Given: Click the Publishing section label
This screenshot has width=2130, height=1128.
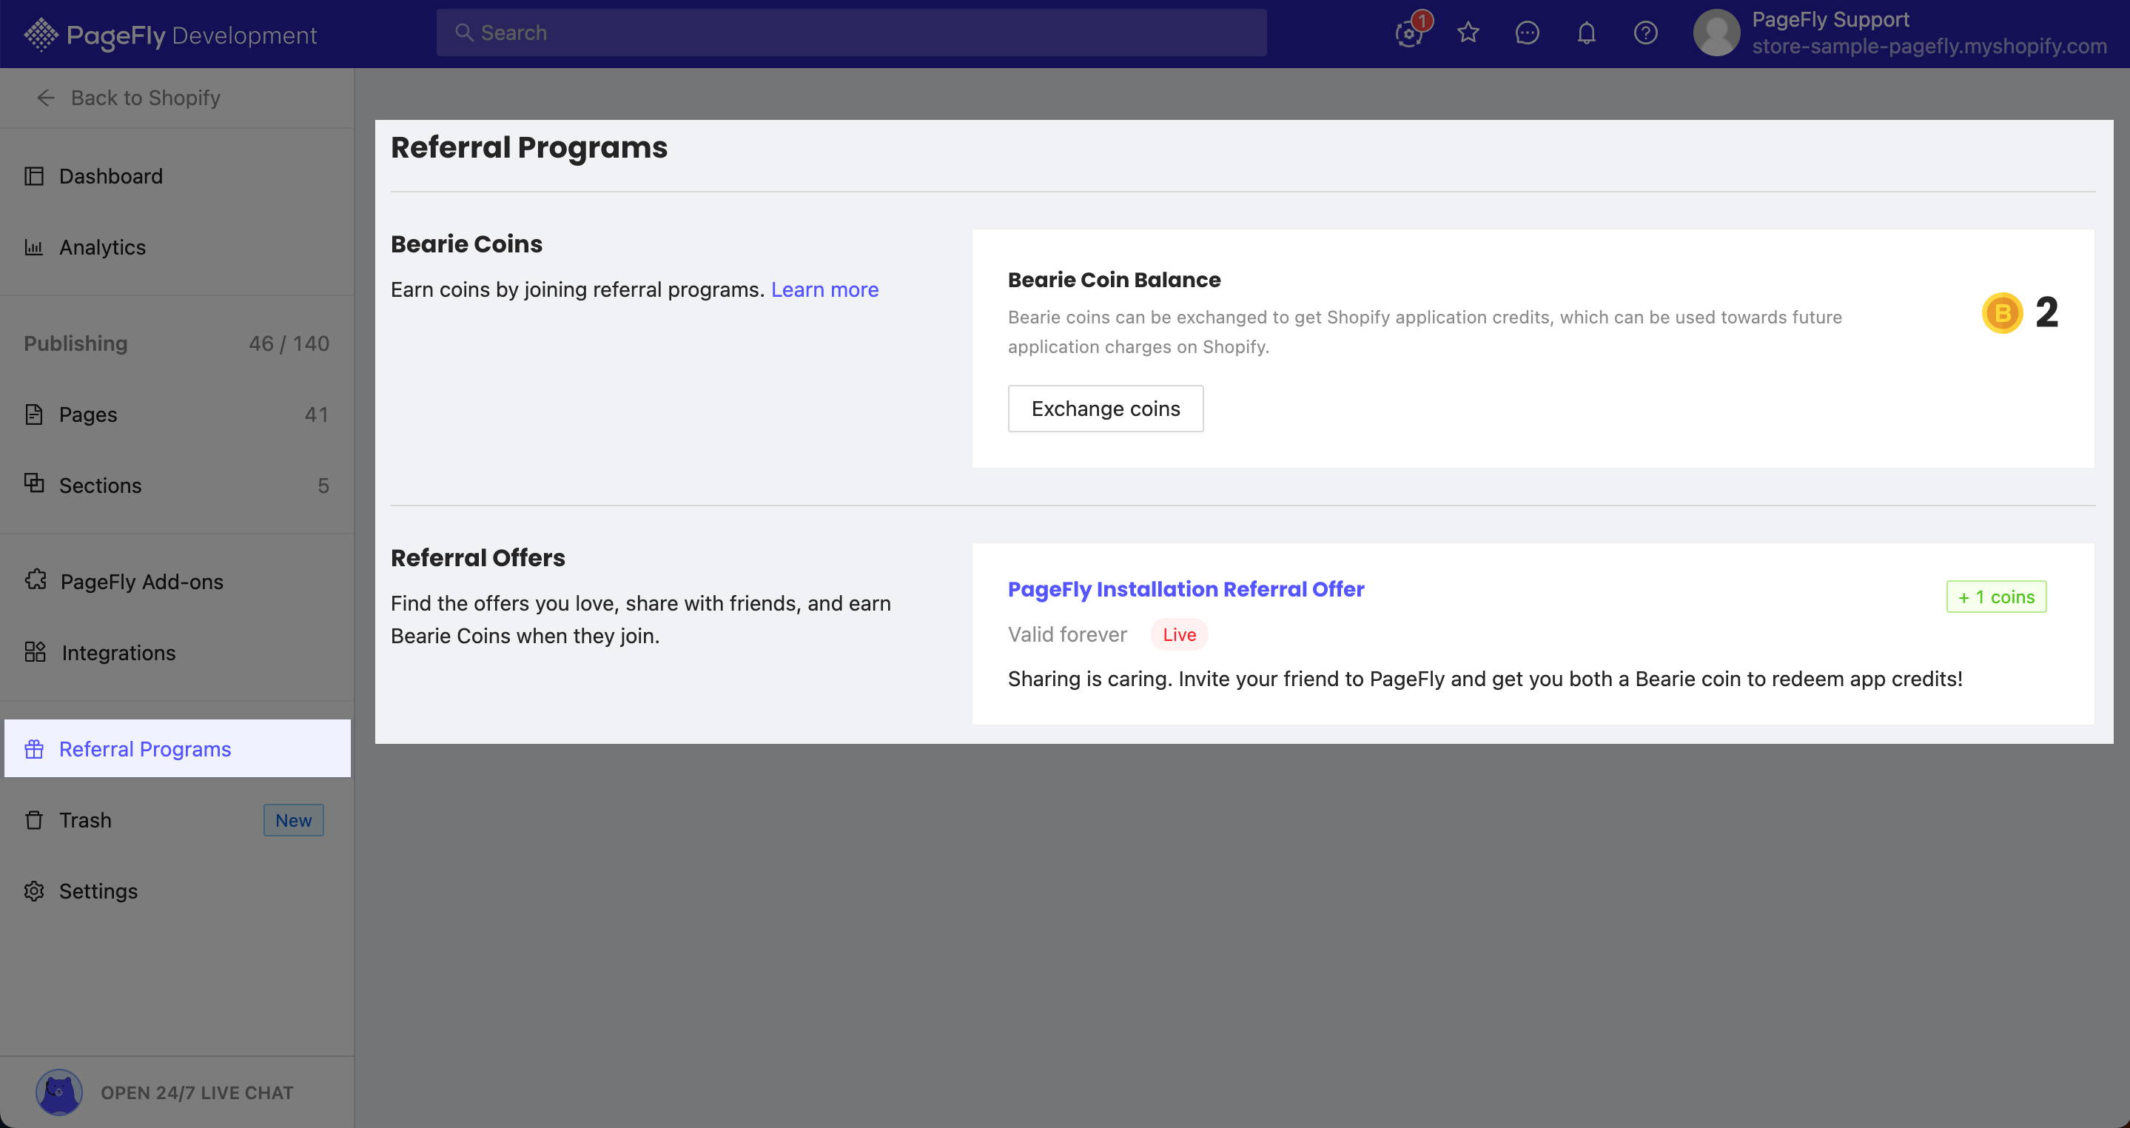Looking at the screenshot, I should click(x=75, y=343).
